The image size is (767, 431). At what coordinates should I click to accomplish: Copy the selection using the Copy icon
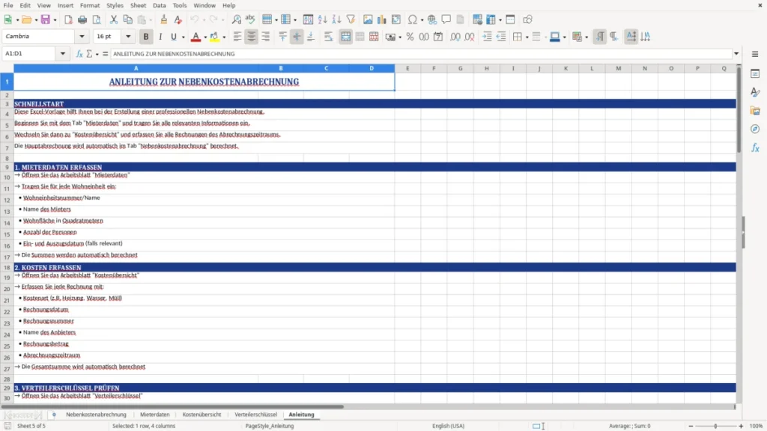(127, 19)
